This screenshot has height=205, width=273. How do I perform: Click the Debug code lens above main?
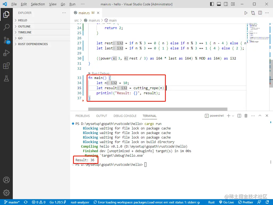coord(105,73)
